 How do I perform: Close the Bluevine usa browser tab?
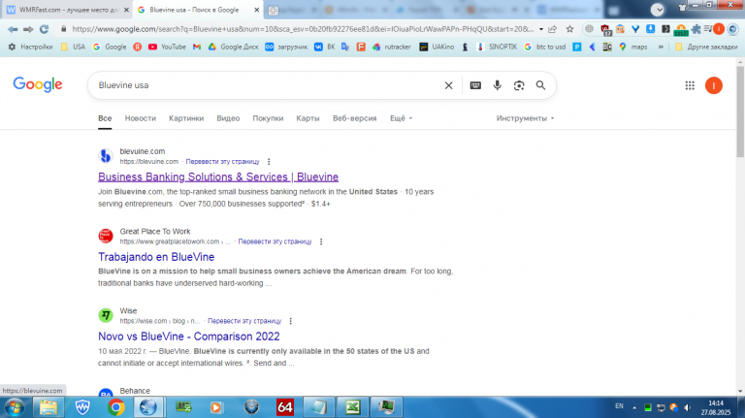click(256, 10)
